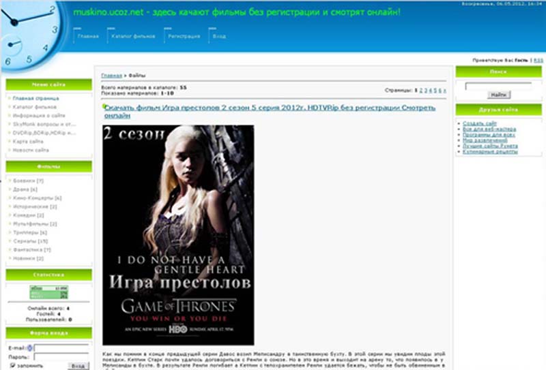Open Программы для всех link
The width and height of the screenshot is (546, 370).
point(489,135)
